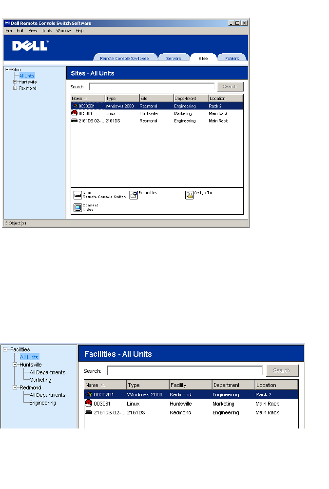Switch to the Servers tab
329x489 pixels.
(174, 58)
